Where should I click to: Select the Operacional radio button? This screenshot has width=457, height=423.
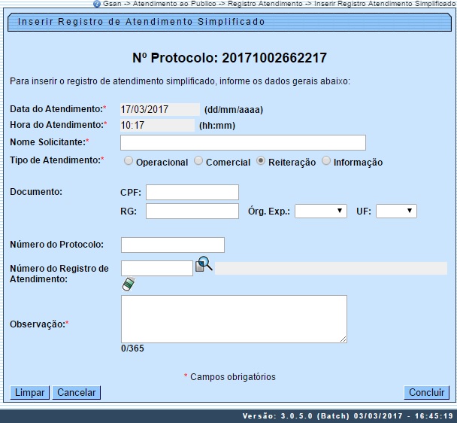coord(129,161)
